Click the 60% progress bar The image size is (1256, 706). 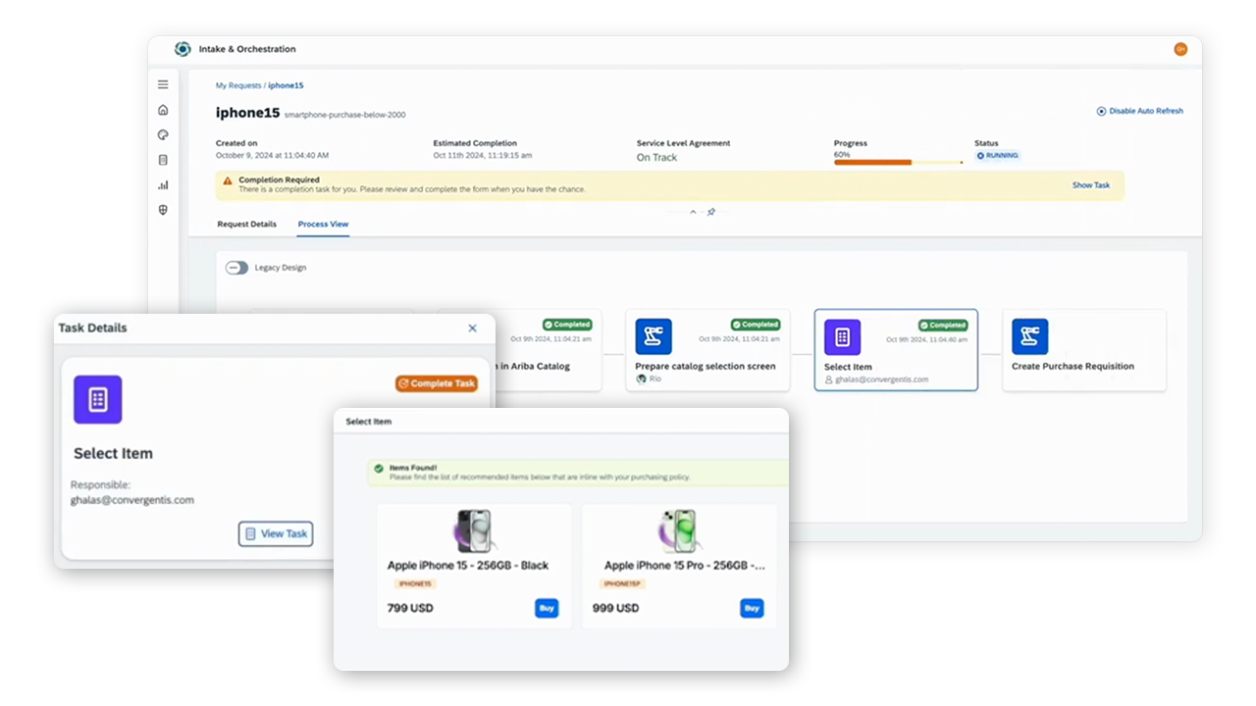(897, 162)
